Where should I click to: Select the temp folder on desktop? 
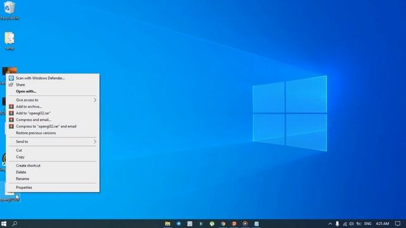[10, 41]
